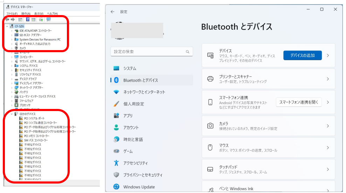Open 個人用設定 via its paintbrush icon
The image size is (346, 193).
[116, 104]
